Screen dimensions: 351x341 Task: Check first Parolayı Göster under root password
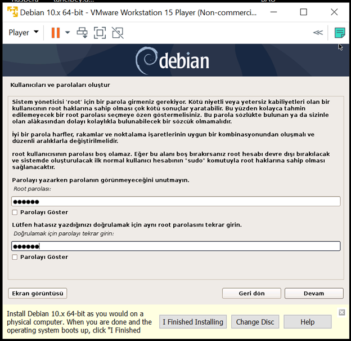point(15,212)
